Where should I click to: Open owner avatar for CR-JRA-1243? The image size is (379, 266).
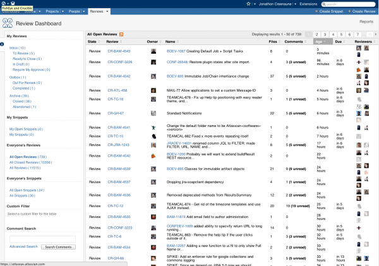[153, 145]
